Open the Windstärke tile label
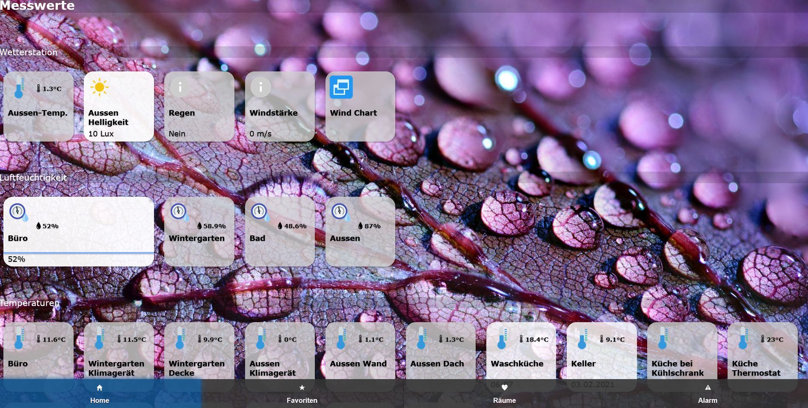 pyautogui.click(x=274, y=113)
